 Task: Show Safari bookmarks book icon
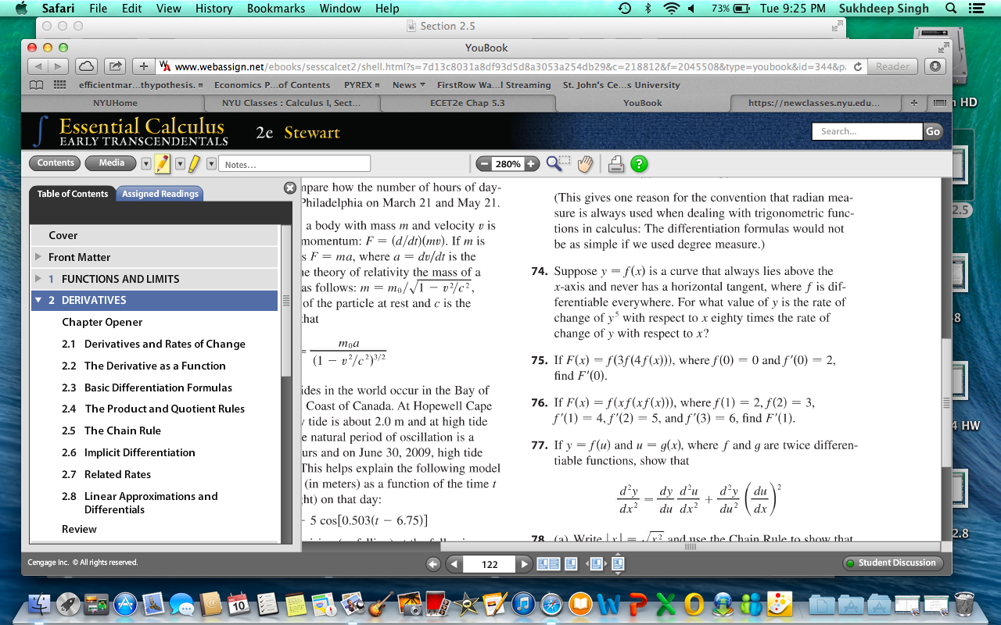[x=36, y=85]
